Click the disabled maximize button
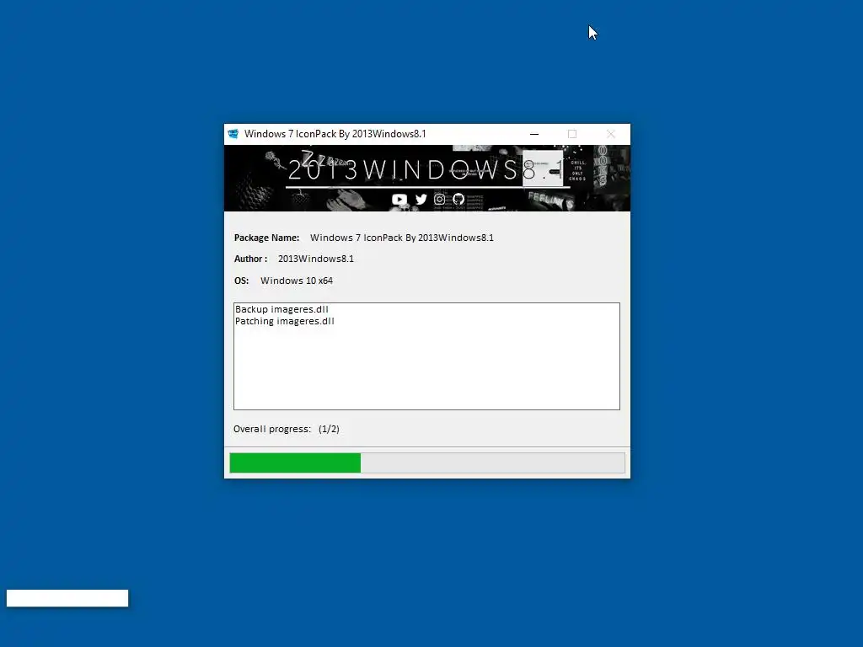The height and width of the screenshot is (647, 863). pos(572,134)
